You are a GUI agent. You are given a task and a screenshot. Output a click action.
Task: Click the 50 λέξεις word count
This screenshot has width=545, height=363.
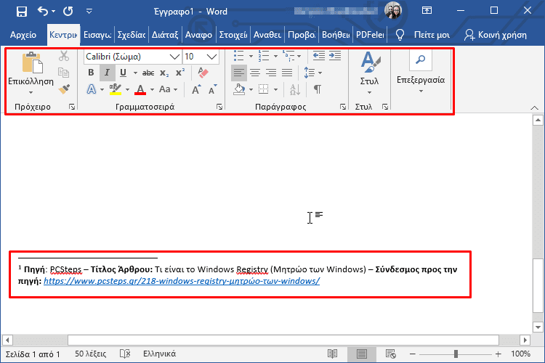[x=90, y=354]
